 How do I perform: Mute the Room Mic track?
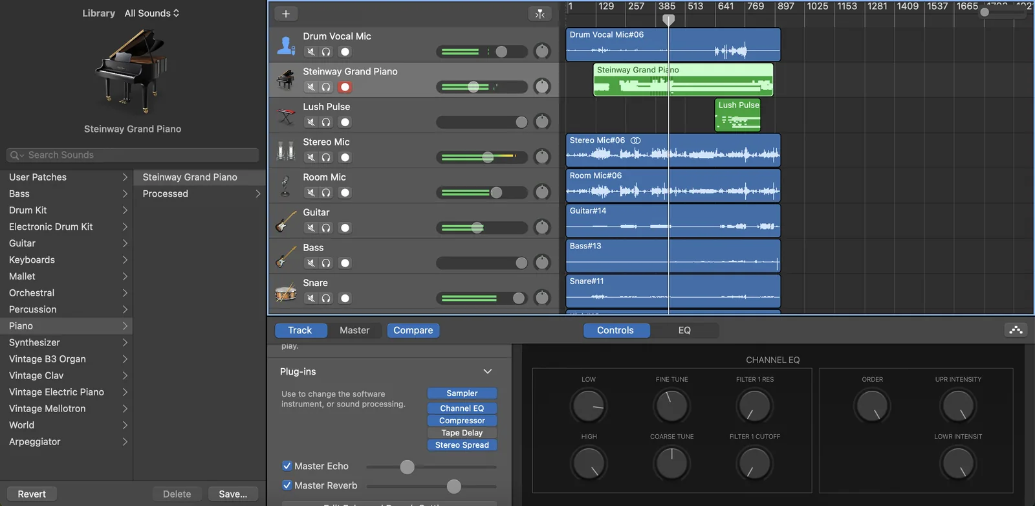[x=311, y=192]
